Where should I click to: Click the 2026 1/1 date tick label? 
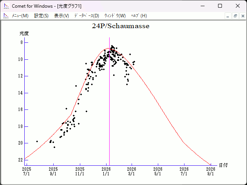coord(106,171)
